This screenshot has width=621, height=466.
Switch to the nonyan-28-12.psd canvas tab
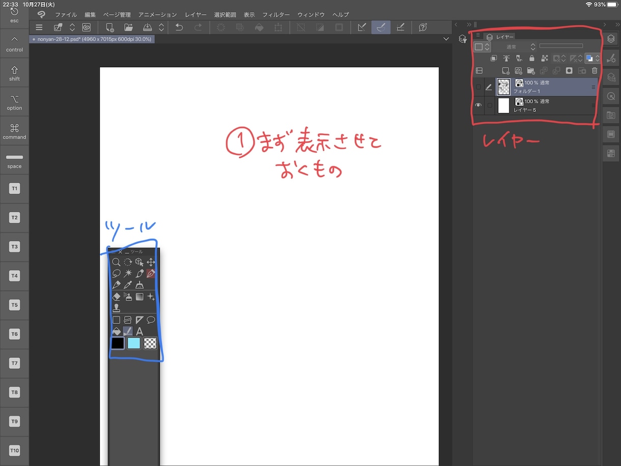pyautogui.click(x=92, y=39)
